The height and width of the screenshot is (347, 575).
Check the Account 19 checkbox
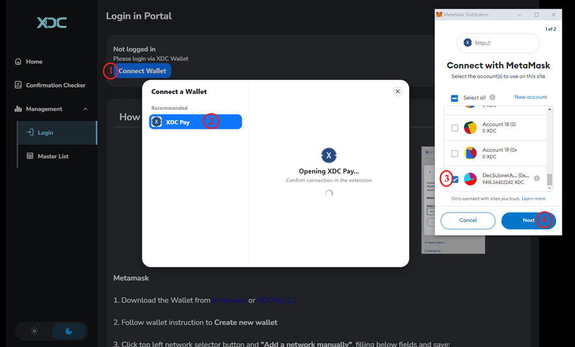pyautogui.click(x=455, y=153)
